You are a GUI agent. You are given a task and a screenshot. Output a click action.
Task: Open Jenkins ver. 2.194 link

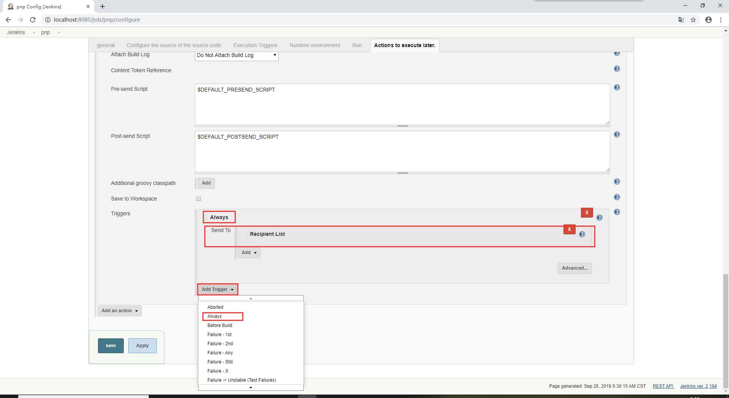click(x=698, y=386)
